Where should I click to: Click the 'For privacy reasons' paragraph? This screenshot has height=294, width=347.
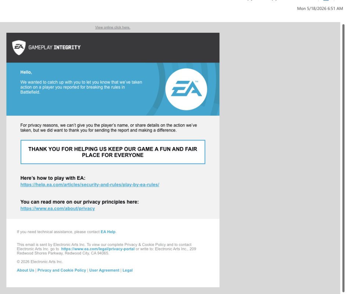coord(109,128)
